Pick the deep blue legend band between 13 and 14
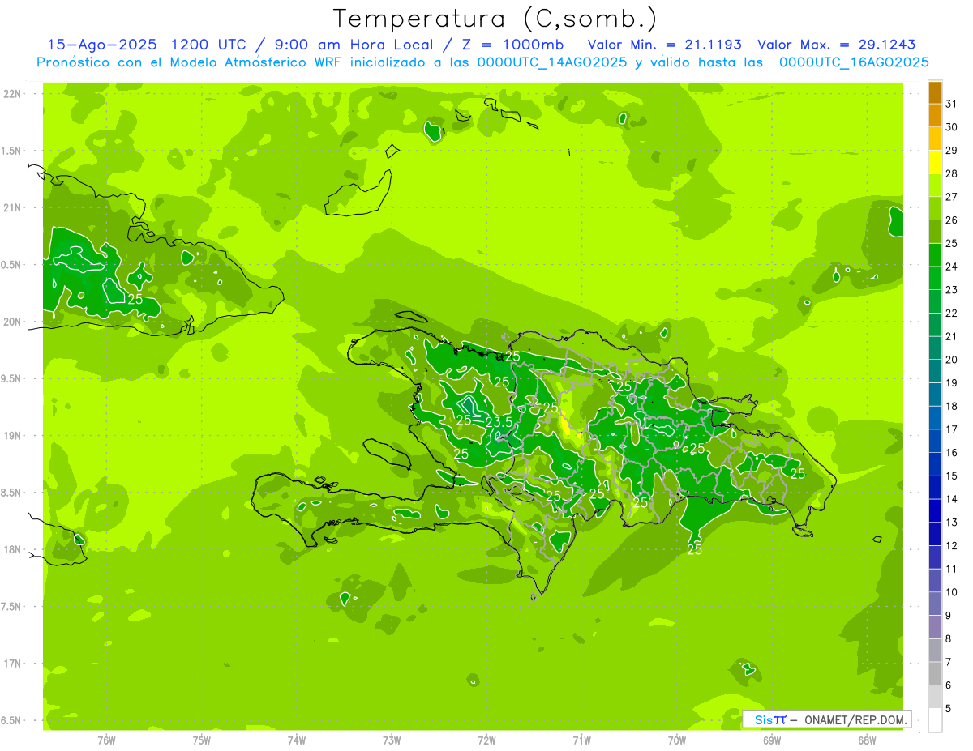The height and width of the screenshot is (751, 973). click(x=935, y=510)
